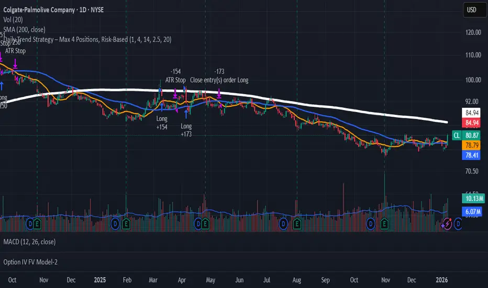Open the dividend marker in mid-October 2025

(371, 224)
